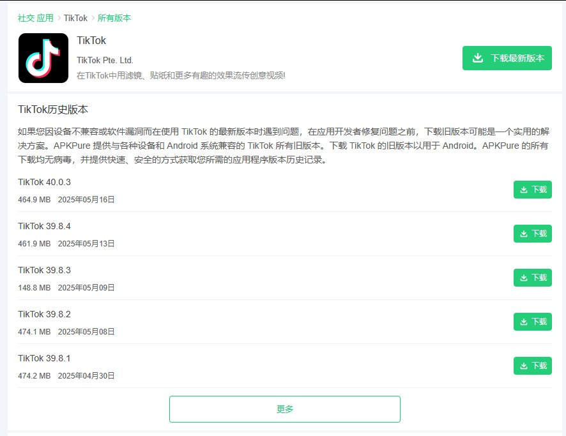Click the 148.8 MB file size
566x436 pixels.
34,287
